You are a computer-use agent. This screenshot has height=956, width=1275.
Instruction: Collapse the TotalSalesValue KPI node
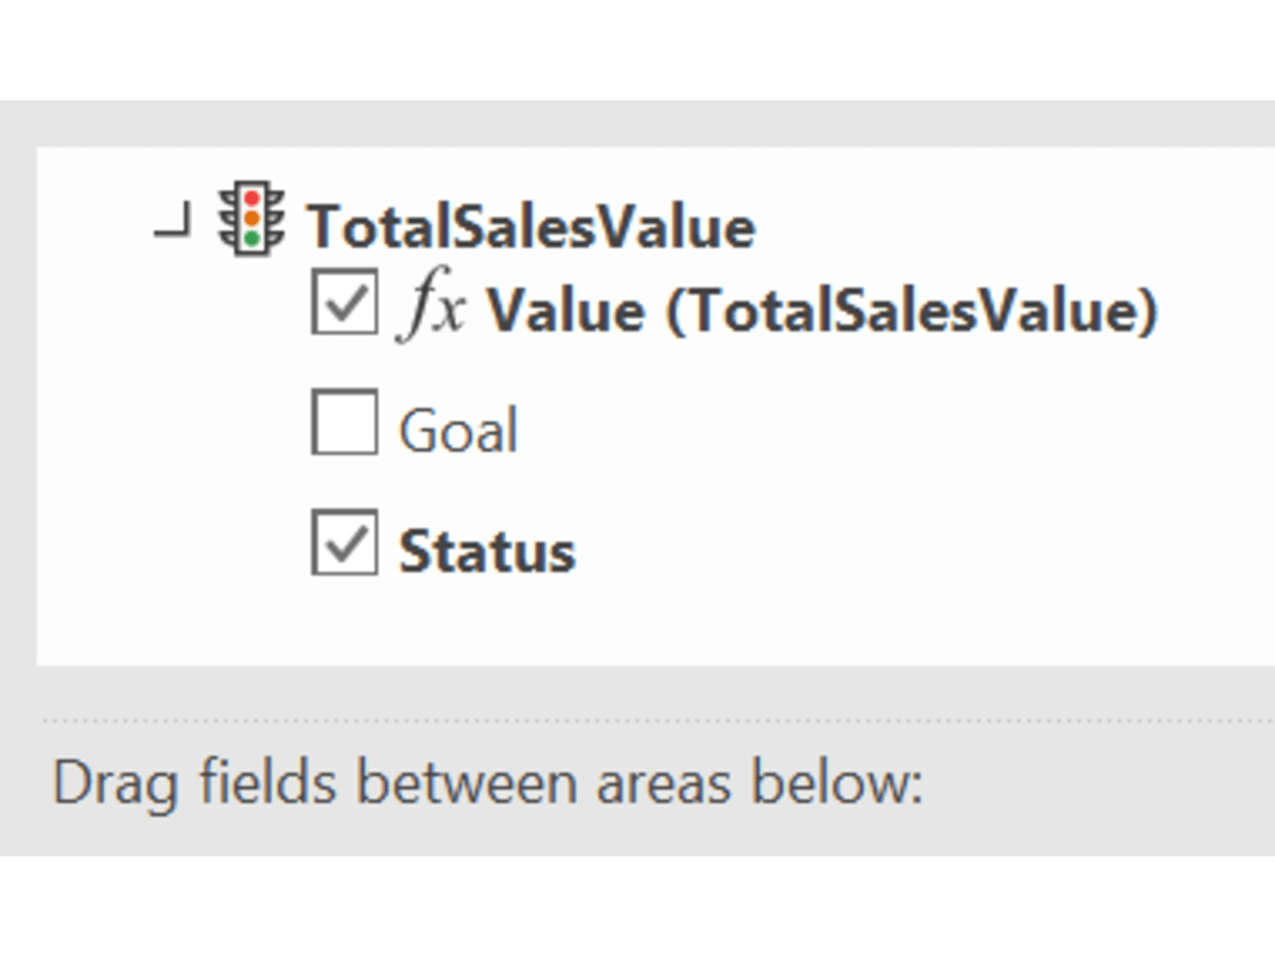(175, 223)
